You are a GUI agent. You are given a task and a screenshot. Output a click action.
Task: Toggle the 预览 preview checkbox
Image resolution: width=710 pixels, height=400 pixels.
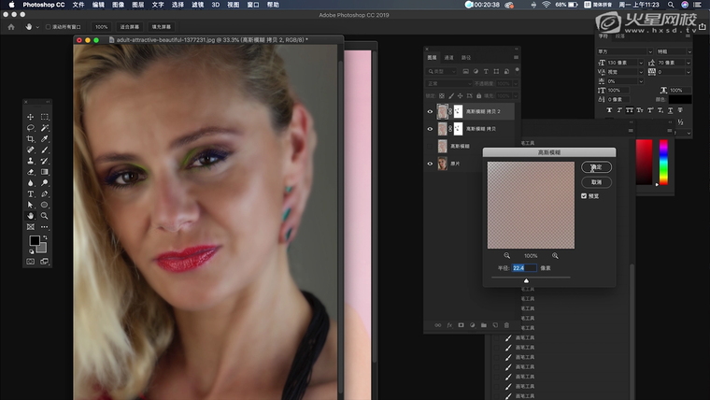pos(585,196)
